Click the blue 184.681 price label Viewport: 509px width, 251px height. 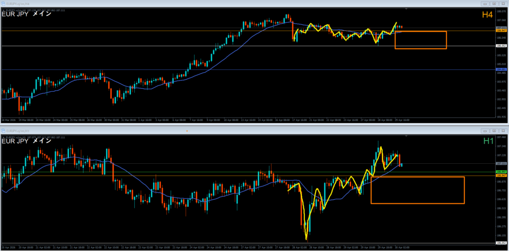tap(501, 69)
